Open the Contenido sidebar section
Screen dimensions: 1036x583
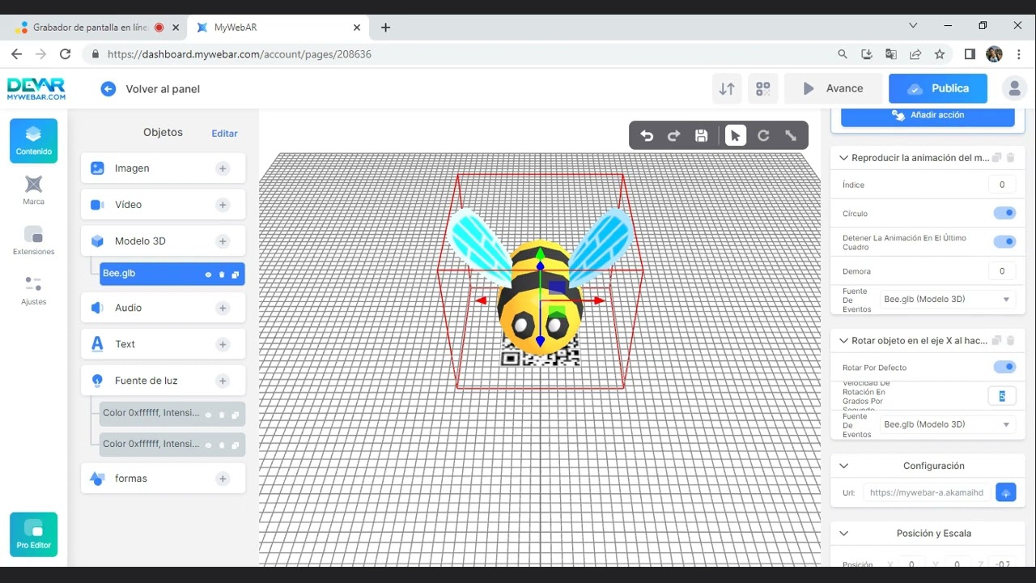[33, 140]
